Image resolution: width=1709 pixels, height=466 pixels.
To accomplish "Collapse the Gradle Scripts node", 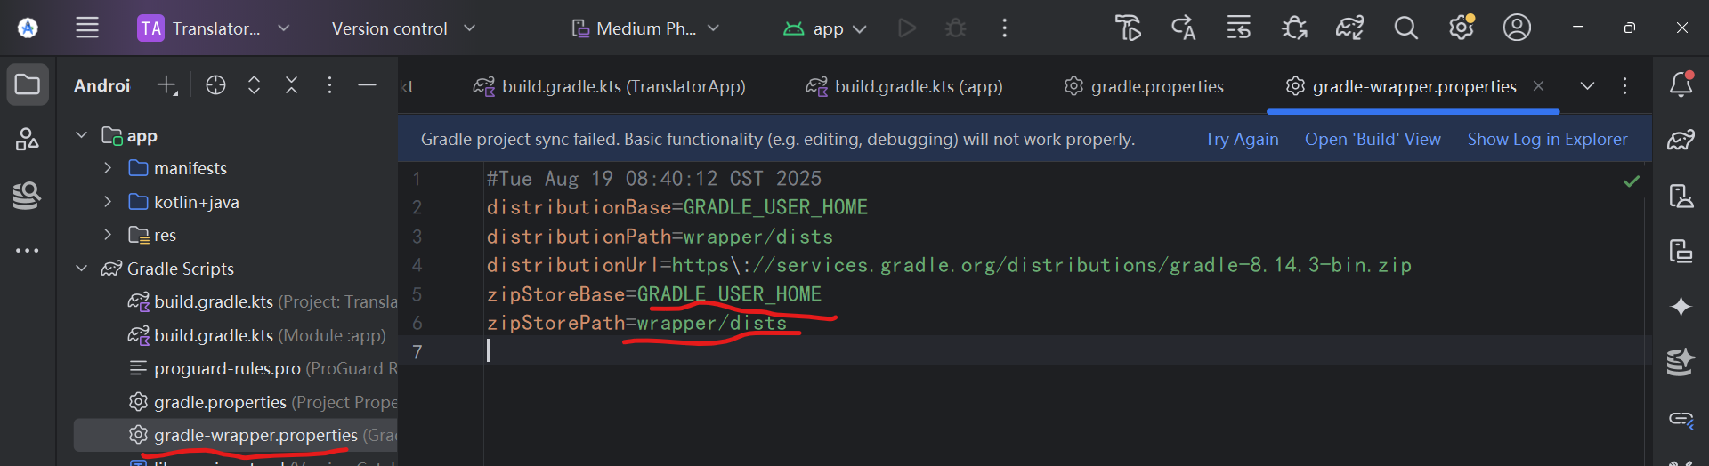I will pos(82,269).
